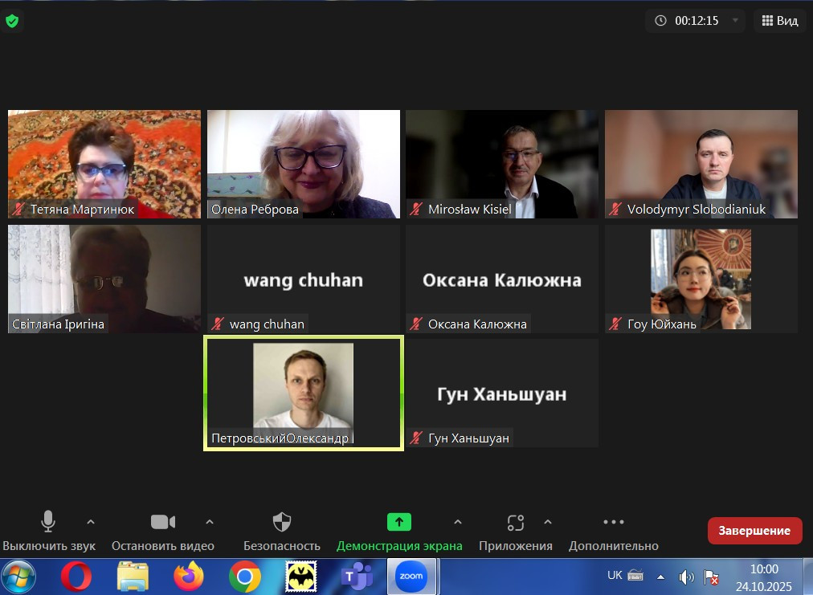Screen dimensions: 813x595
Task: Click the Олена Реброва name label
Action: click(255, 210)
